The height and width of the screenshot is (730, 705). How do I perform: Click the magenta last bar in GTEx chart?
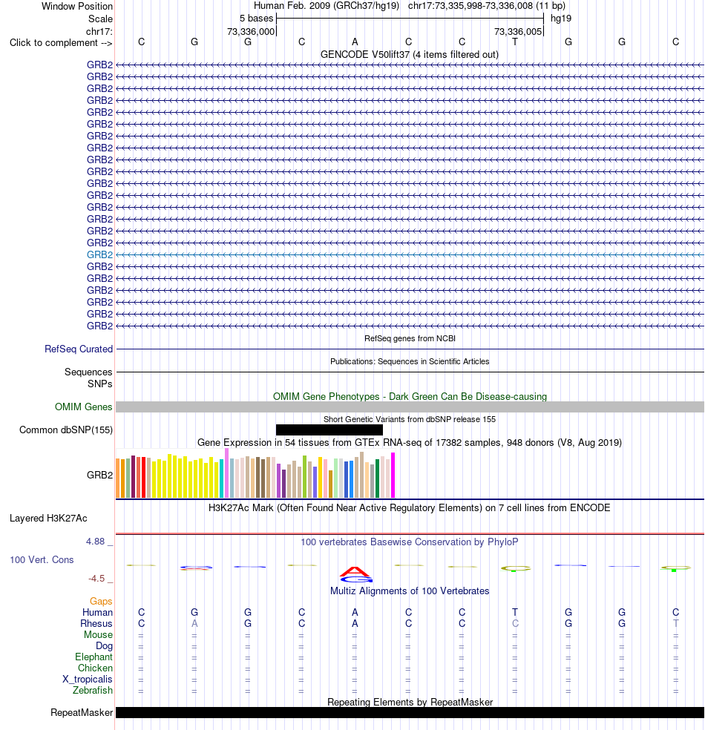pyautogui.click(x=393, y=475)
